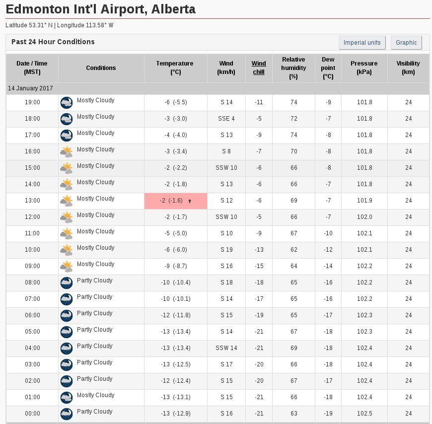
Task: Switch to Imperial units
Action: coord(362,43)
